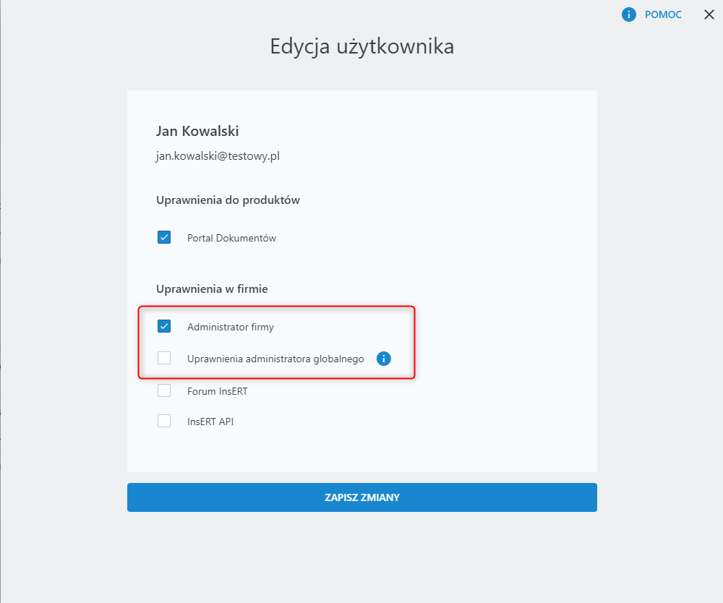Click the InsERT API label text
Viewport: 723px width, 603px height.
pos(210,422)
